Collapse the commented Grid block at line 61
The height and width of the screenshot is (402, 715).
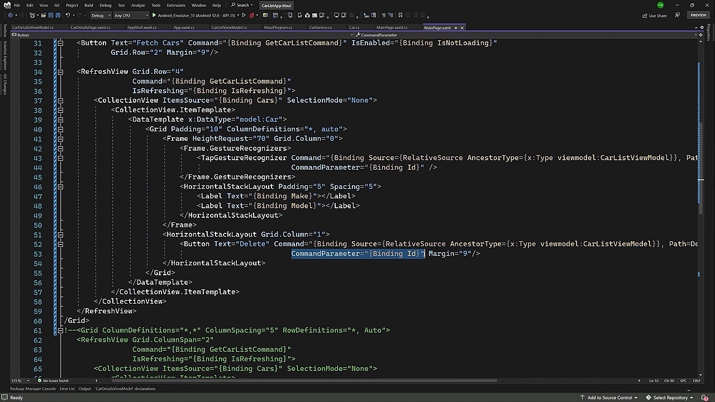pos(60,331)
